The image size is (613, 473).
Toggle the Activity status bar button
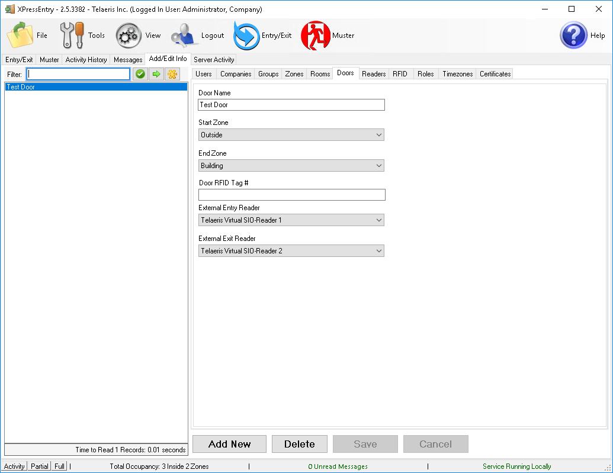click(14, 466)
